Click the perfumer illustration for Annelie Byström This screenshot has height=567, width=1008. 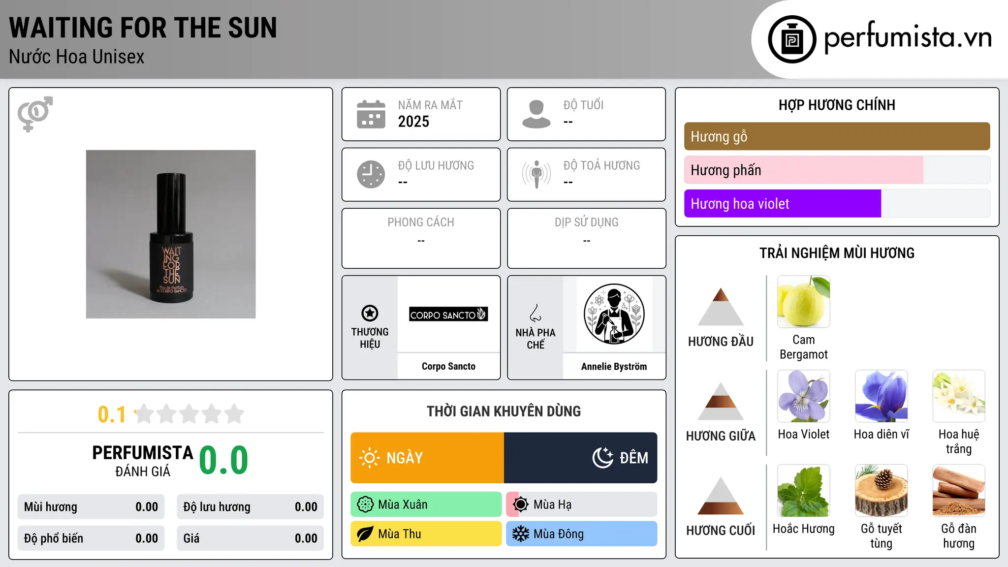(614, 314)
